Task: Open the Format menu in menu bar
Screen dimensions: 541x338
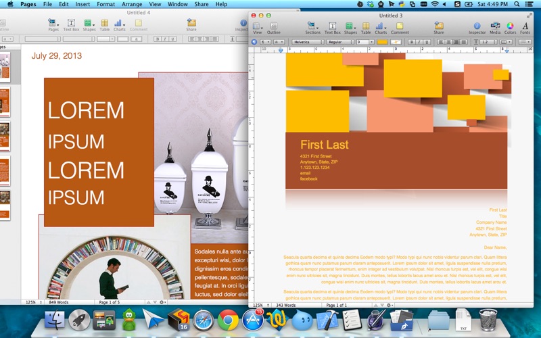Action: (x=105, y=4)
